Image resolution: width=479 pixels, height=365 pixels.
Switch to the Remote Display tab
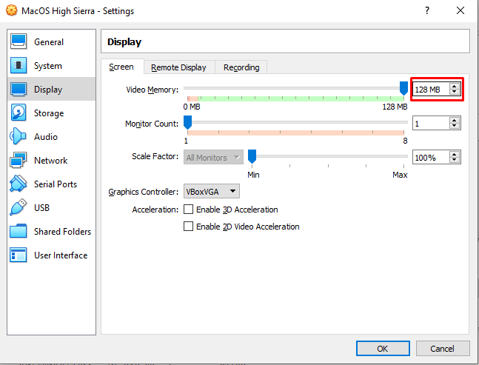pos(178,67)
